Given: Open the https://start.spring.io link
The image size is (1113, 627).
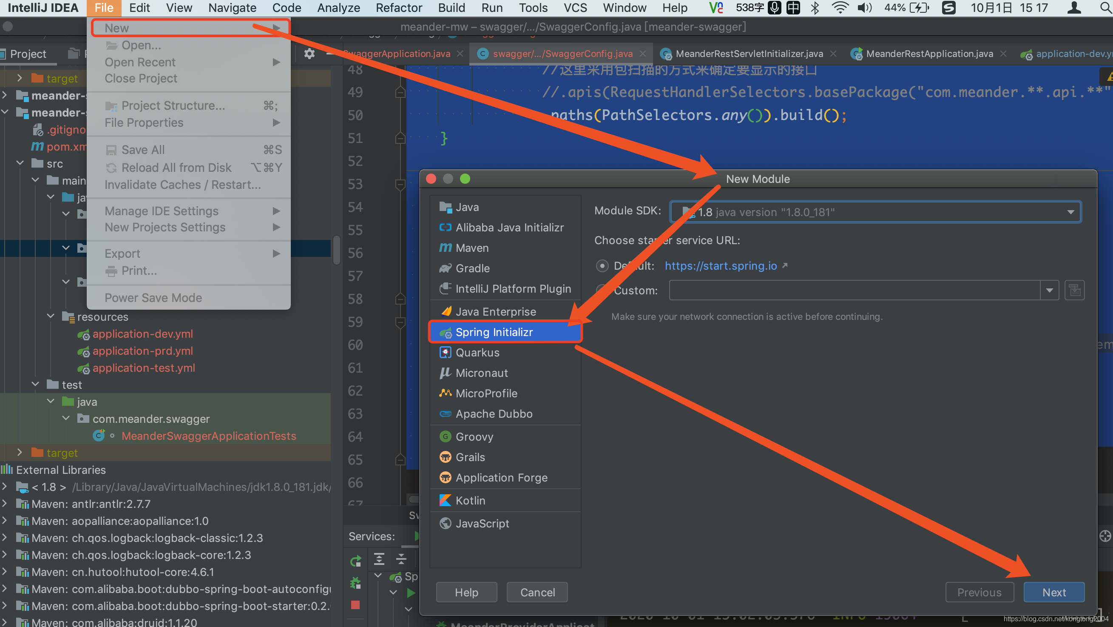Looking at the screenshot, I should point(721,265).
